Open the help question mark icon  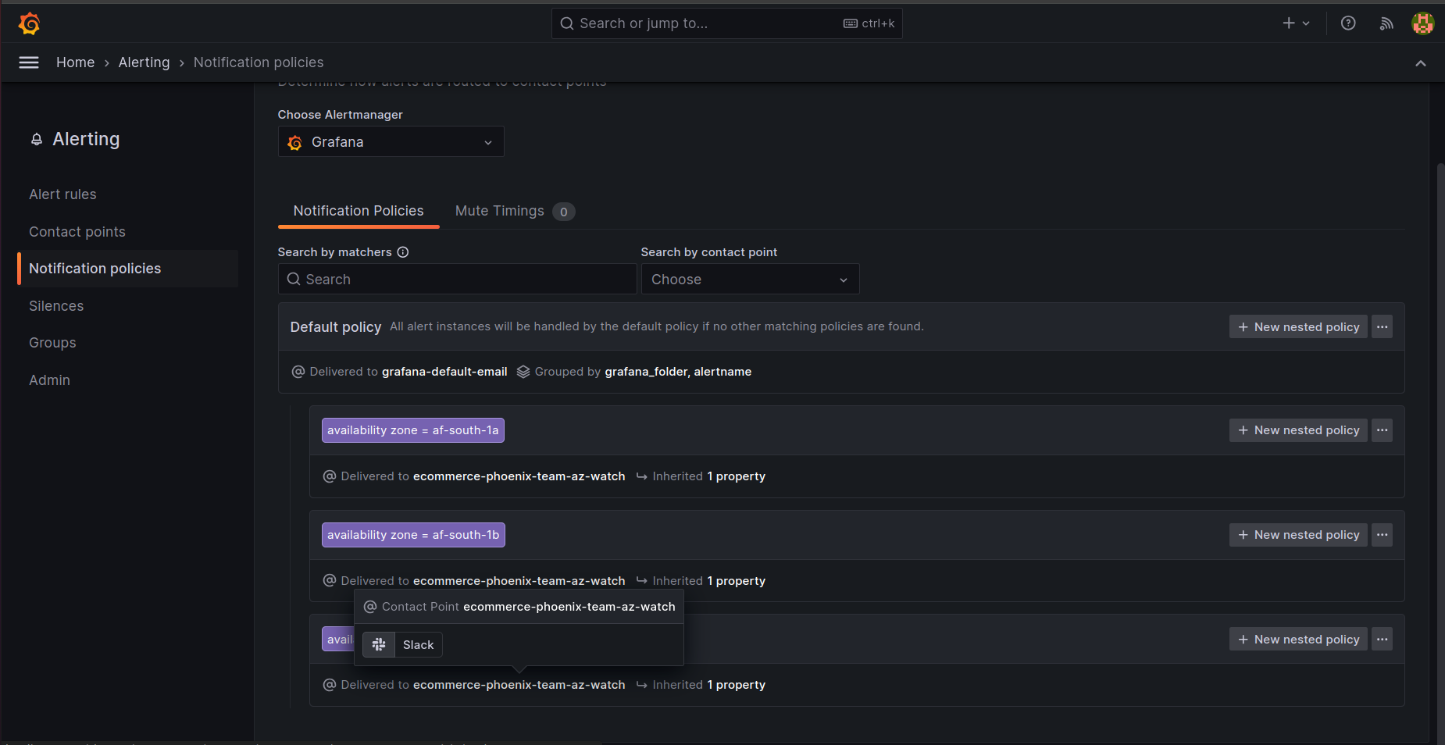pos(1347,23)
